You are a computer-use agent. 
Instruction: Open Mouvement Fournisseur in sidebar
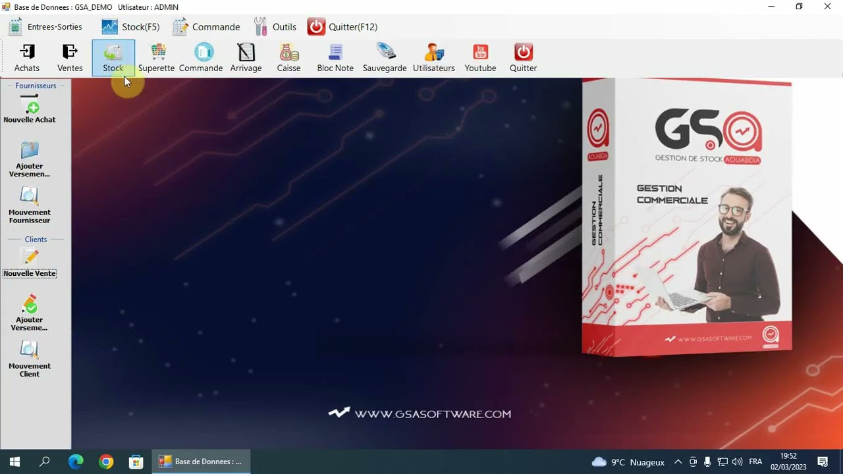click(x=30, y=205)
